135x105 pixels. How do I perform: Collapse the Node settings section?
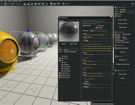[116, 7]
